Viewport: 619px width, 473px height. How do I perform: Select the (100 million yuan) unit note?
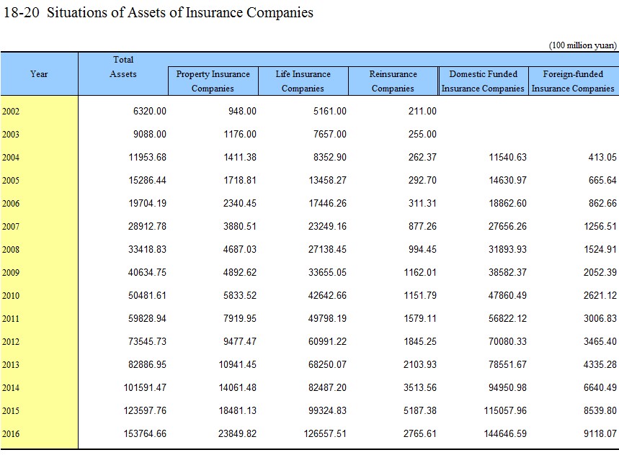(582, 45)
